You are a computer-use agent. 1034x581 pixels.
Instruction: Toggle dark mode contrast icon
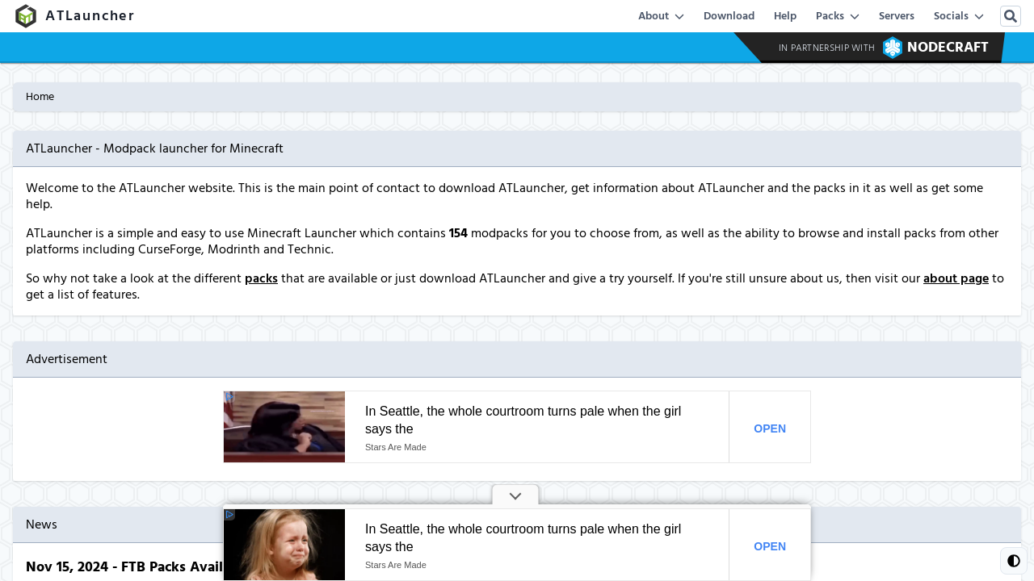click(x=1014, y=561)
